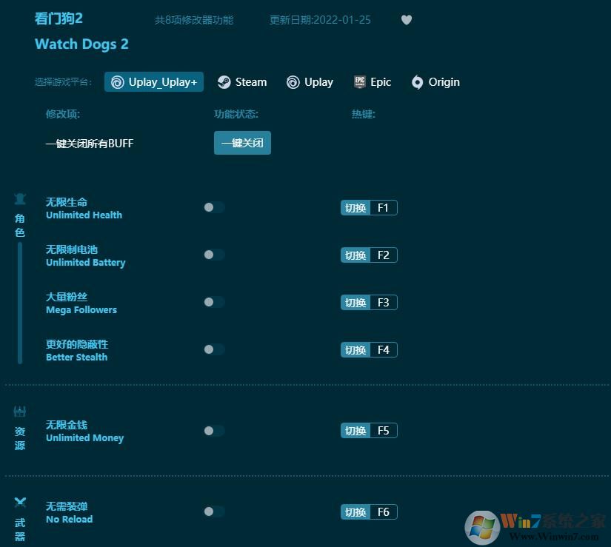Select the Steam platform icon
Viewport: 611px width, 547px height.
tap(224, 82)
